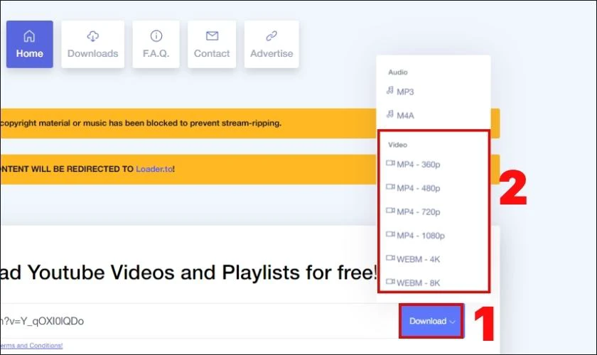
Task: Click the chain link icon above Advertise
Action: tap(271, 36)
